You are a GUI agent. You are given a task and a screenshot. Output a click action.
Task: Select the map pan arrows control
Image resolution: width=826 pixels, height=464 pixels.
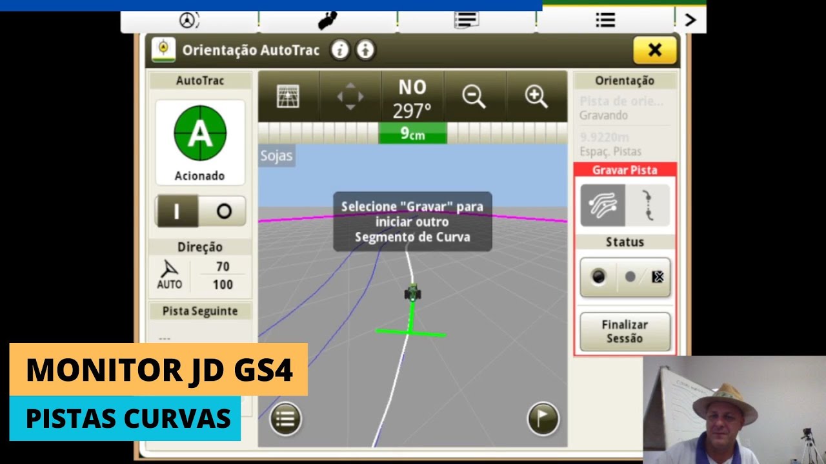tap(350, 97)
